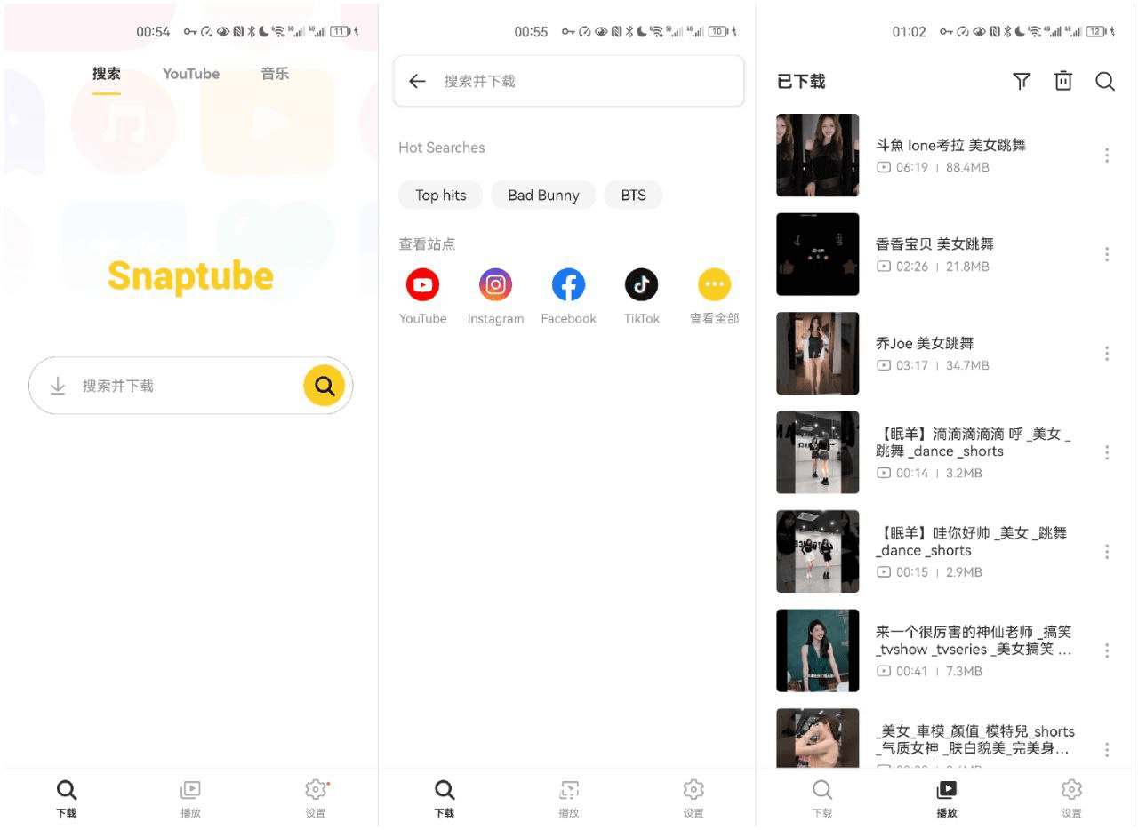Image resolution: width=1138 pixels, height=830 pixels.
Task: Select title 香香宝贝 美女跳舞
Action: coord(934,243)
